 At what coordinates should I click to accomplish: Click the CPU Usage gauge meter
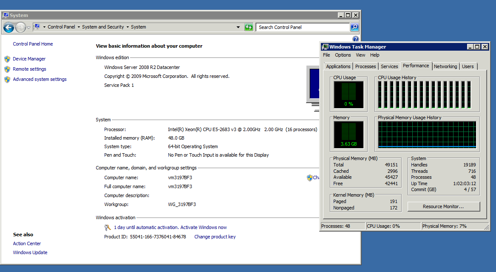point(349,94)
